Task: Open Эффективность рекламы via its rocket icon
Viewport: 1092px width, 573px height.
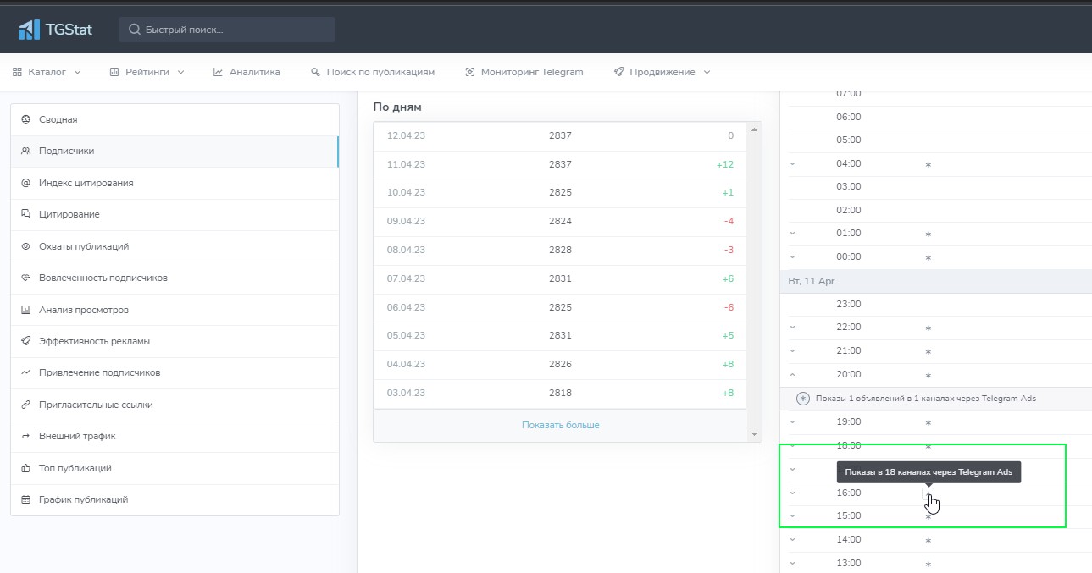Action: [x=25, y=341]
